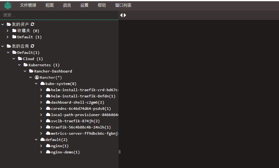The image size is (279, 168).
Task: Click the right arrow panel toggle
Action: [x=125, y=15]
